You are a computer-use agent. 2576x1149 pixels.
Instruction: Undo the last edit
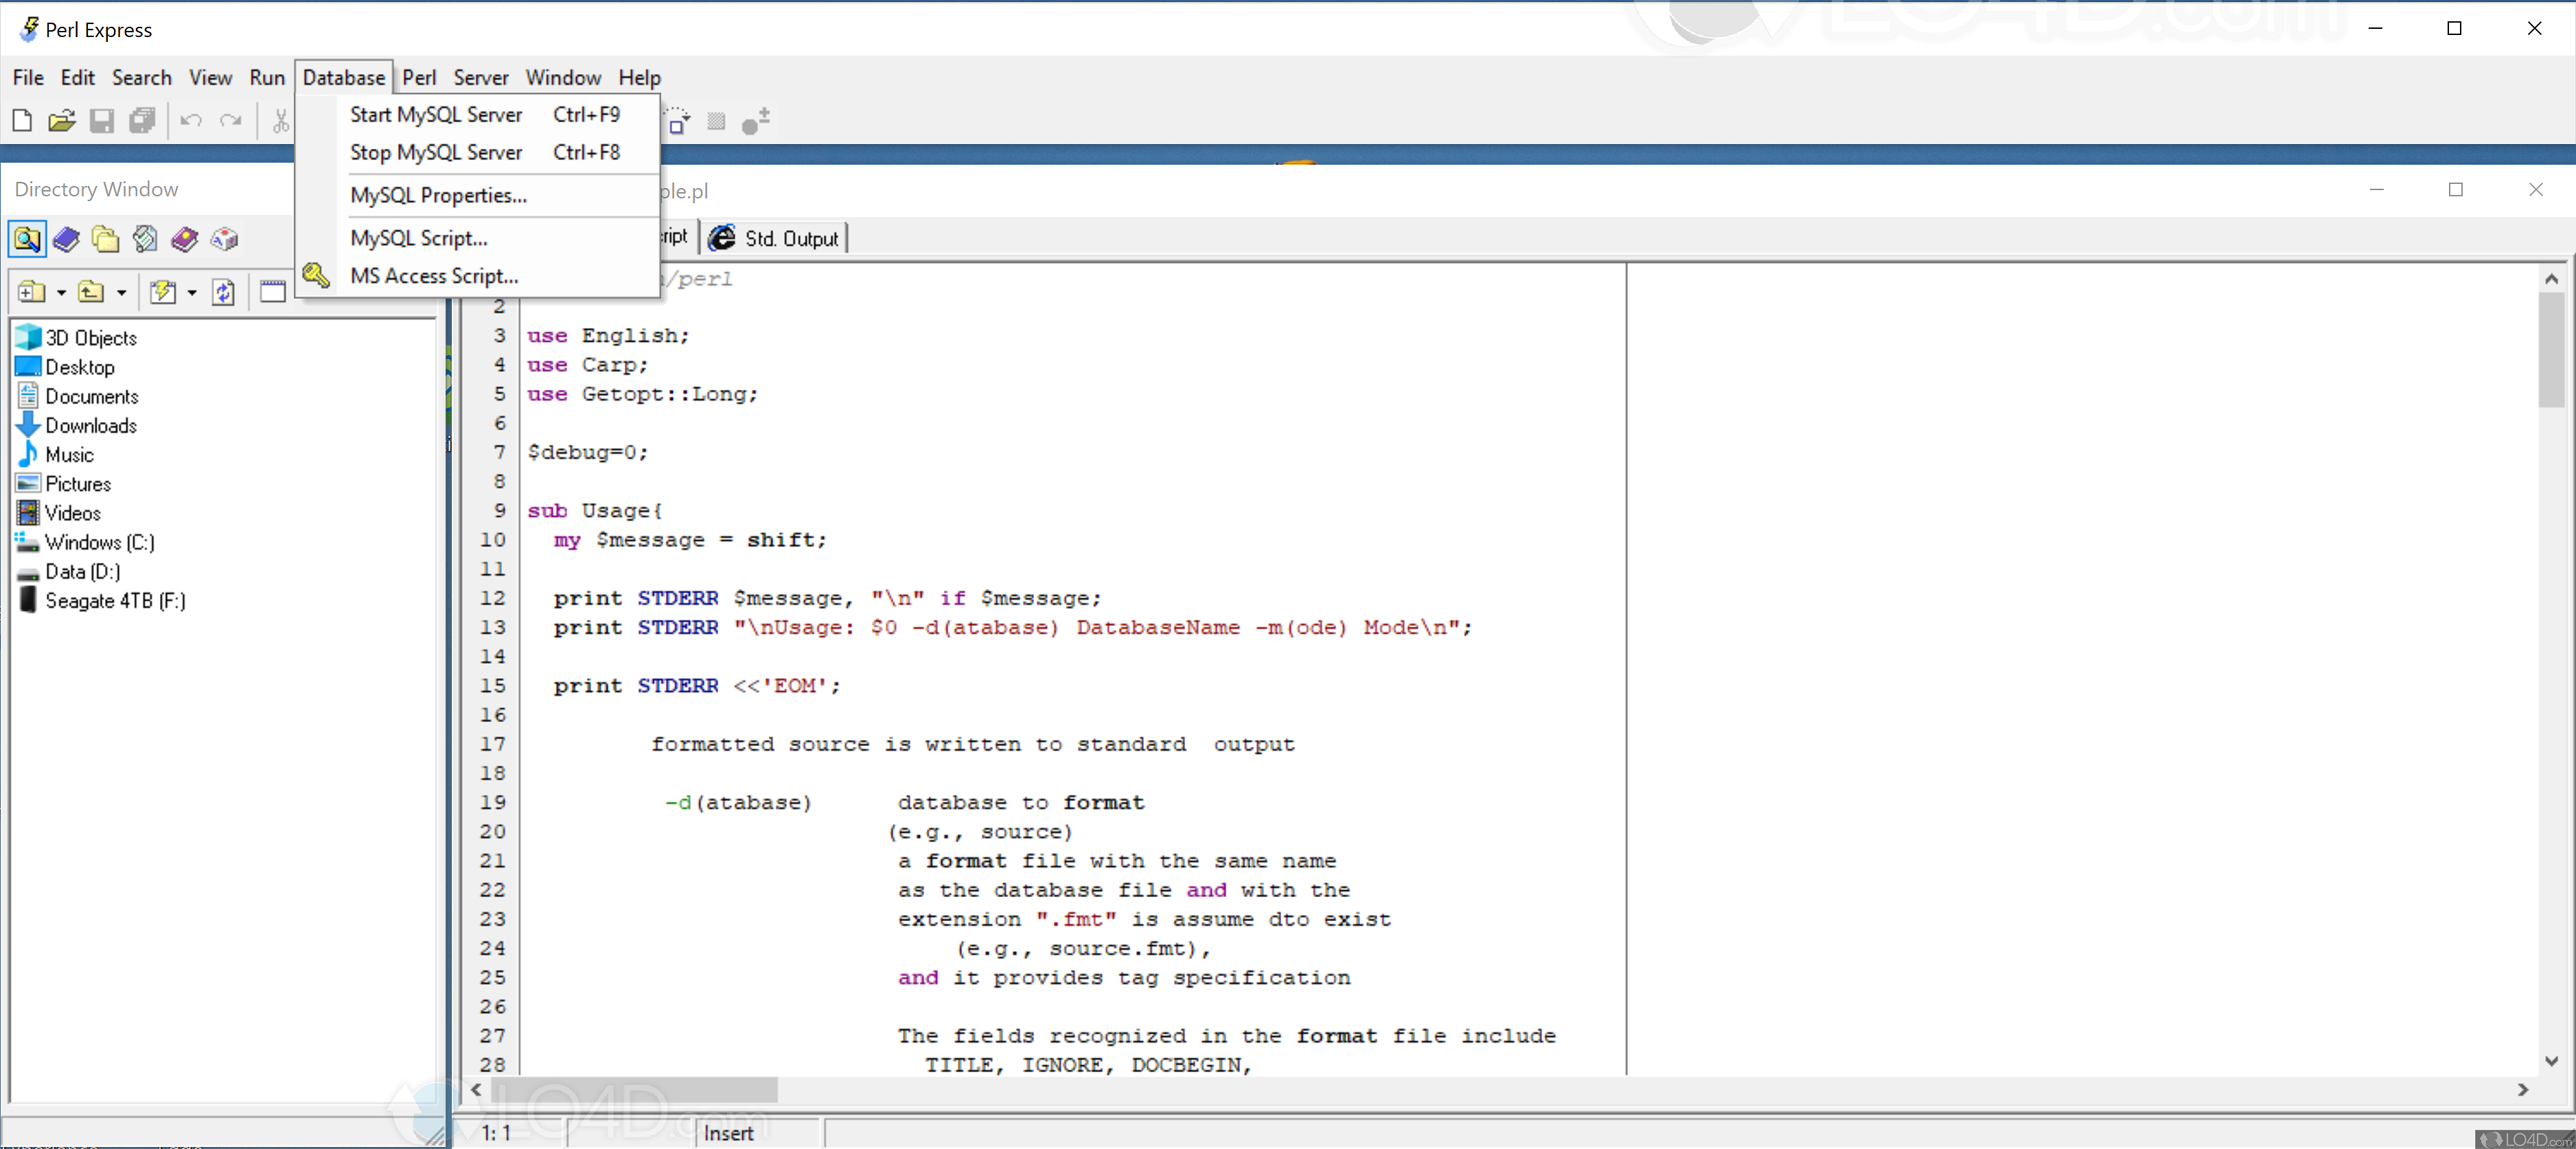click(191, 120)
